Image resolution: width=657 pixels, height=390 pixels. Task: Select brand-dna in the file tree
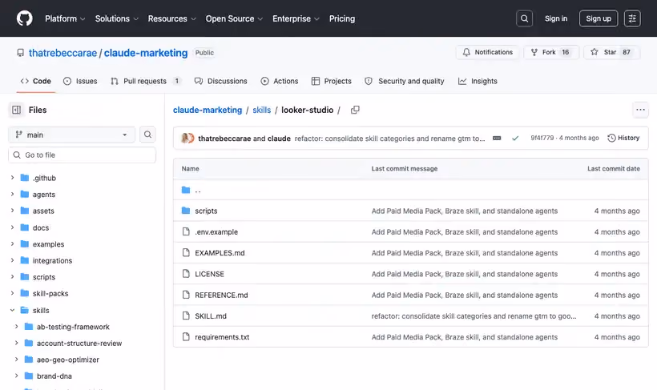coord(54,376)
